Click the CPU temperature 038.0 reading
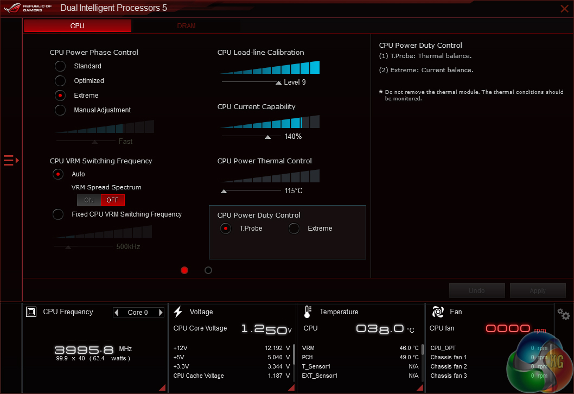The width and height of the screenshot is (574, 394). tap(385, 329)
